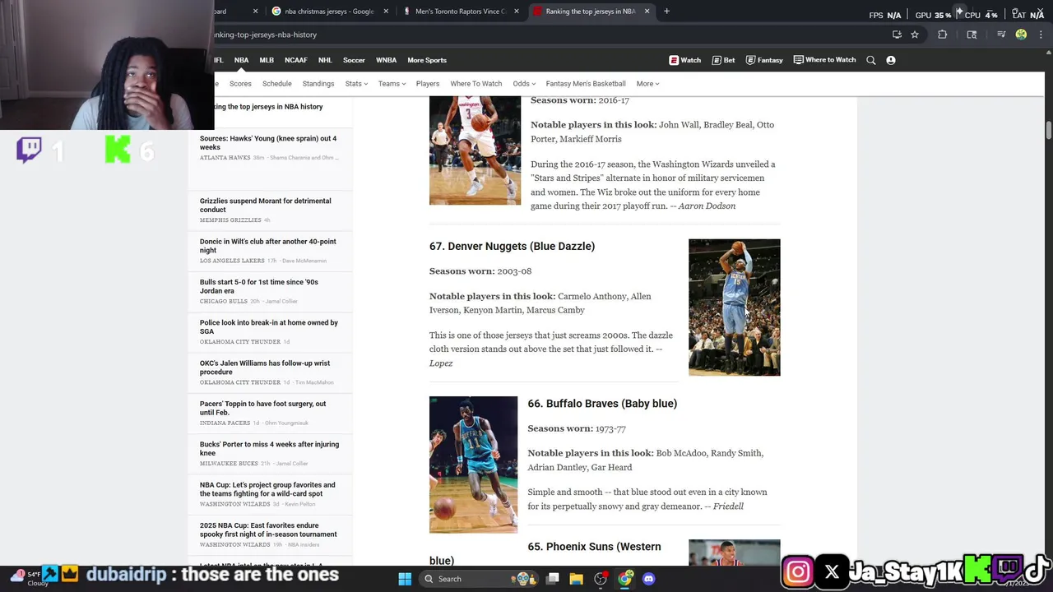The height and width of the screenshot is (592, 1053).
Task: Expand the Teams dropdown in NBA subnav
Action: tap(392, 84)
